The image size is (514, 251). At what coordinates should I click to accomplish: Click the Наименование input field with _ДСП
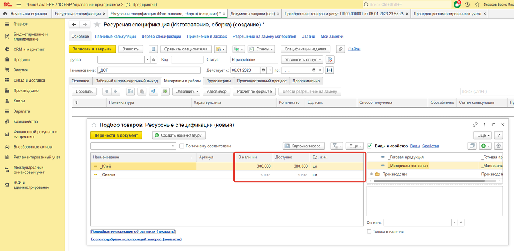point(149,70)
